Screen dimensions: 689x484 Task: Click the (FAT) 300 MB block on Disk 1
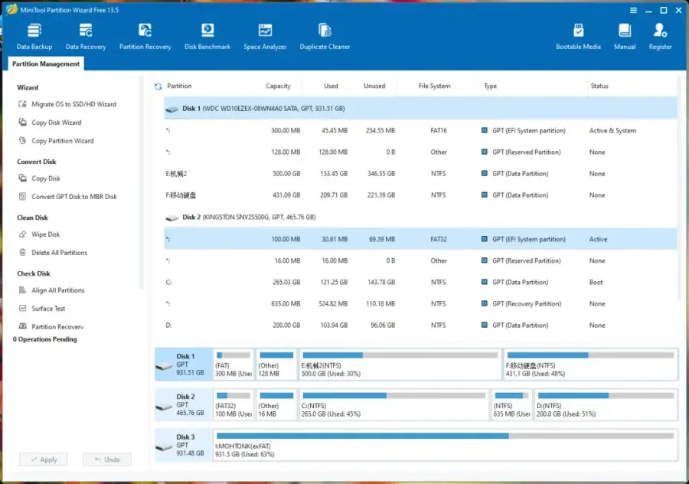click(233, 365)
